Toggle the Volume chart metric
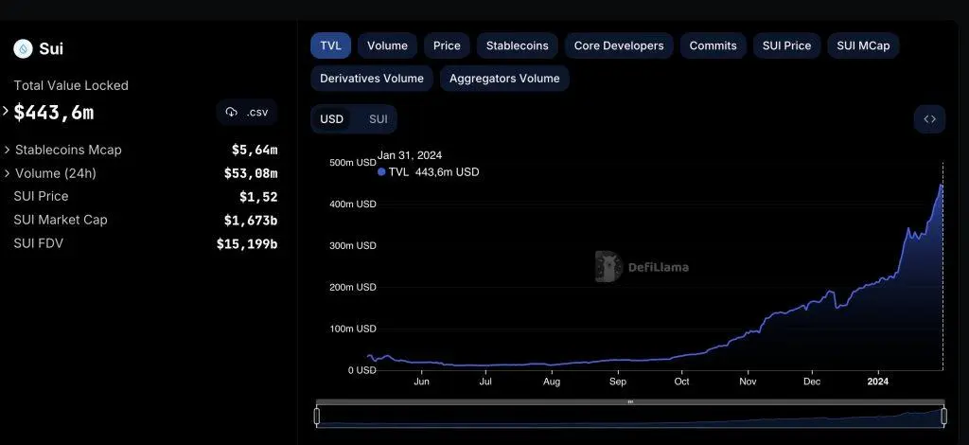Image resolution: width=969 pixels, height=445 pixels. pos(387,45)
